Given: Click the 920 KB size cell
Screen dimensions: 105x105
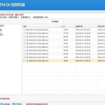Looking at the screenshot, I should tap(66, 37).
